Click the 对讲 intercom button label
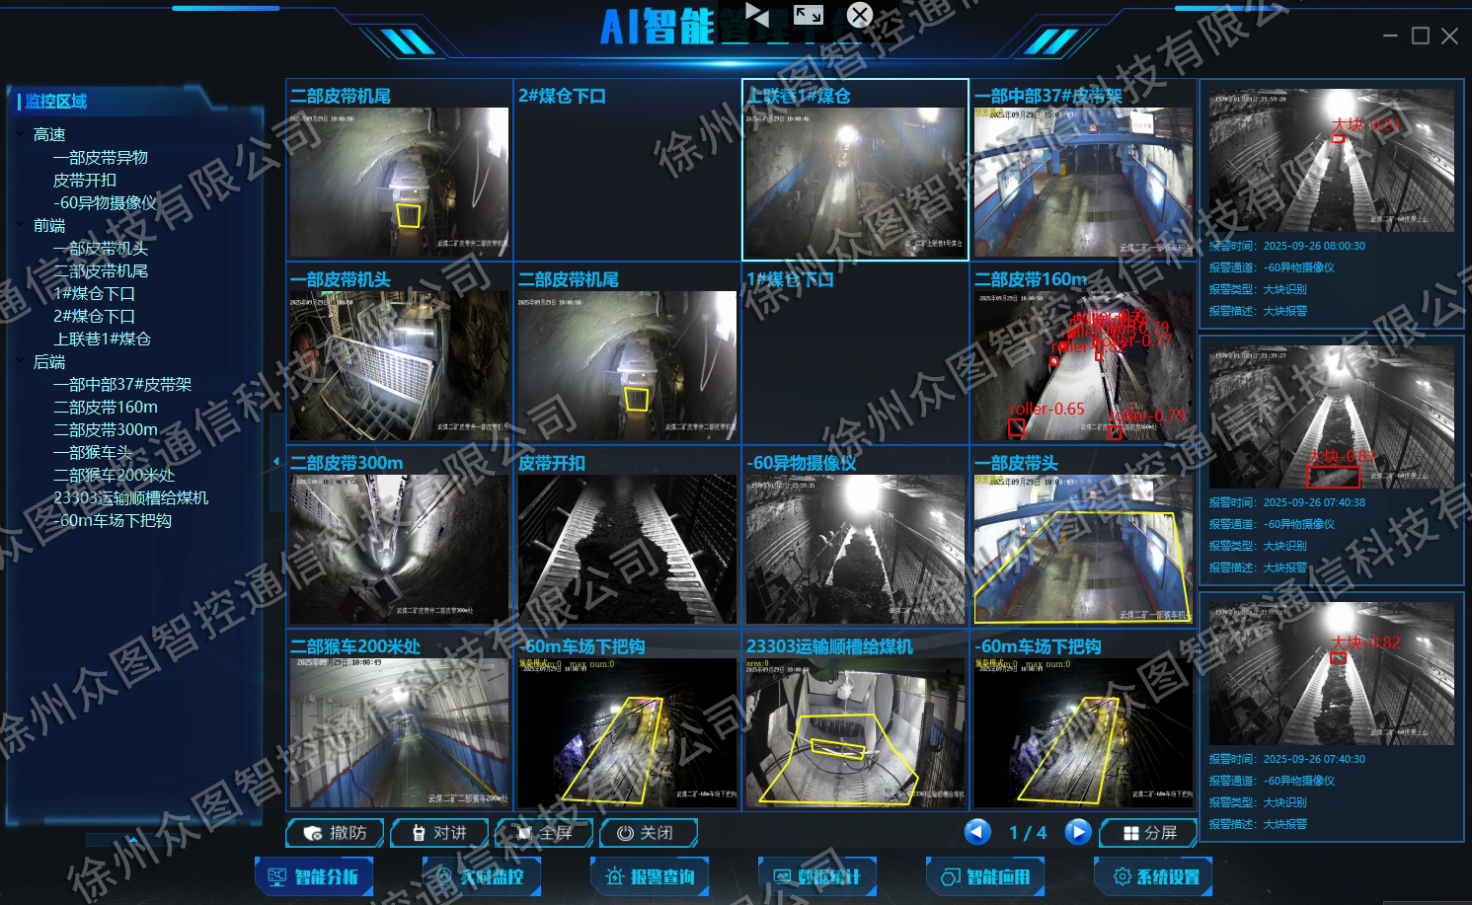 [450, 833]
